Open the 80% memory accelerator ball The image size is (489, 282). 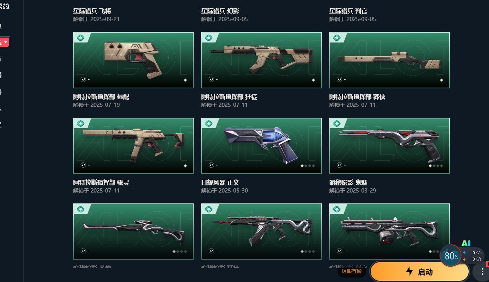tap(451, 256)
